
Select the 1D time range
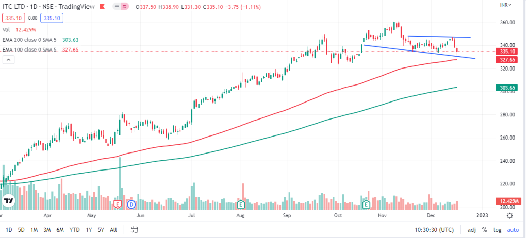[9, 229]
